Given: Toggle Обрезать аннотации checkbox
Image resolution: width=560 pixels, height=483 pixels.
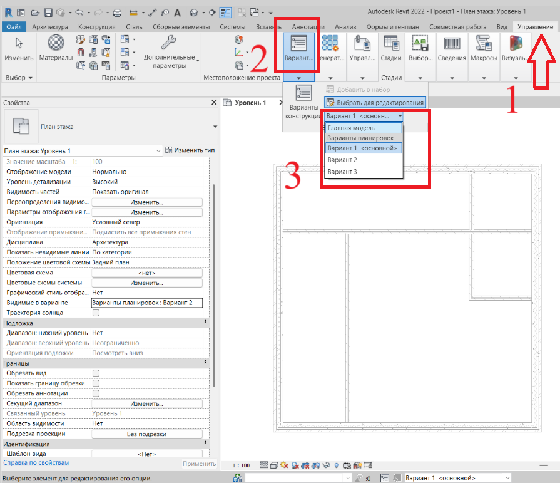Looking at the screenshot, I should click(x=96, y=393).
